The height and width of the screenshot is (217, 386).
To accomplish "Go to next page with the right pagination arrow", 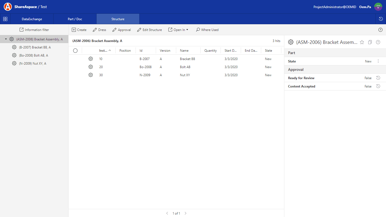I will click(x=185, y=213).
